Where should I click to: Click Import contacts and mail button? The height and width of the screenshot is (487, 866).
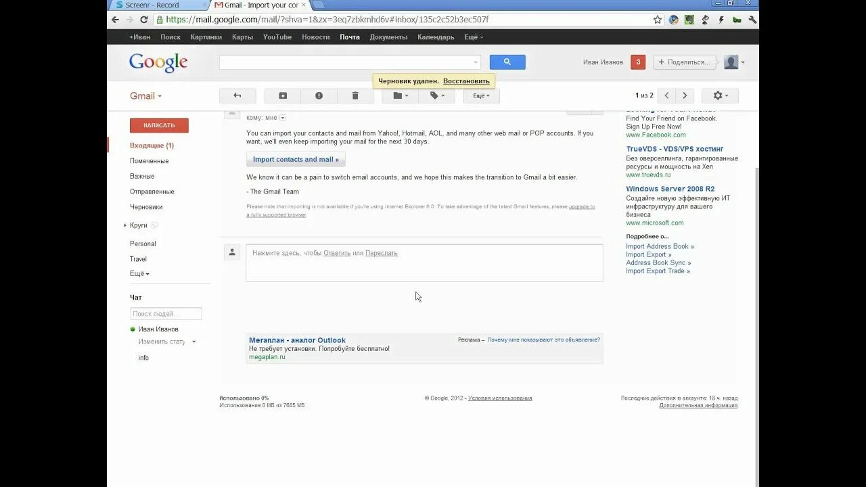(x=296, y=159)
